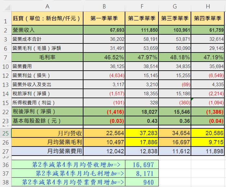Viewport: 226px width, 187px height.
Task: Click 第2季減第4季月均營收增加=> label
Action: coord(68,165)
